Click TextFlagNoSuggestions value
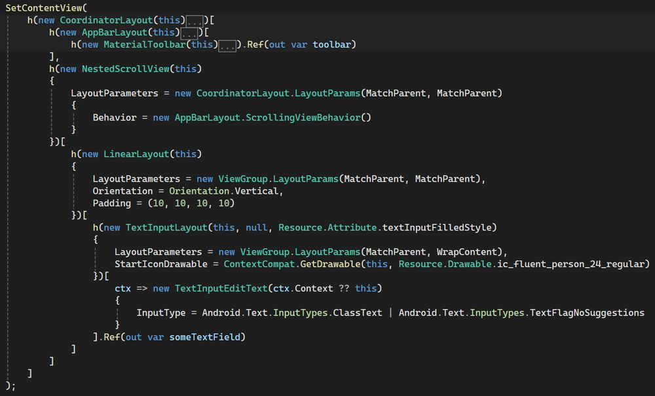This screenshot has width=655, height=396. (x=587, y=313)
